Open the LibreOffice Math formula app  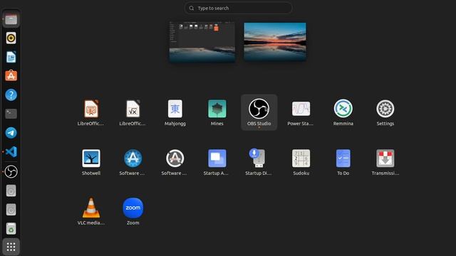[133, 112]
